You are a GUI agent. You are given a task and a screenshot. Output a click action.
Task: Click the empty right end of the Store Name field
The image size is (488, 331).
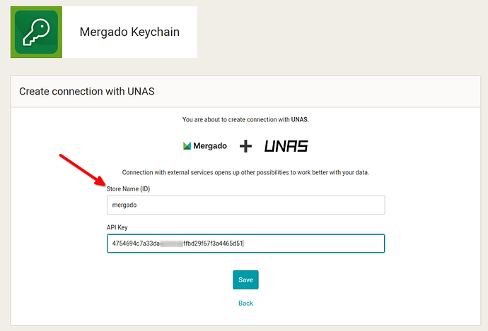click(354, 205)
